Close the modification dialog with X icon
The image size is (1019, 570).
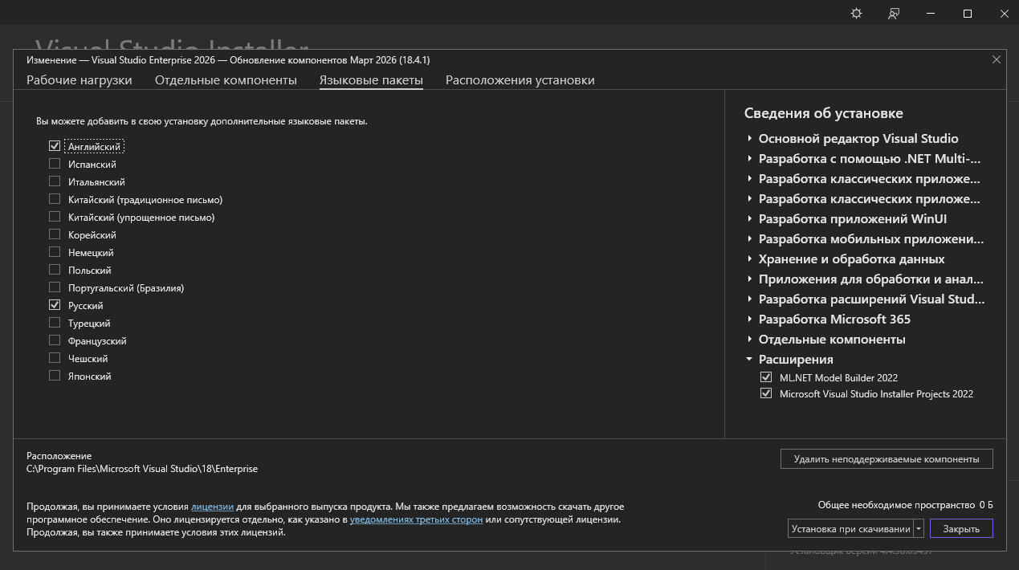(x=997, y=59)
